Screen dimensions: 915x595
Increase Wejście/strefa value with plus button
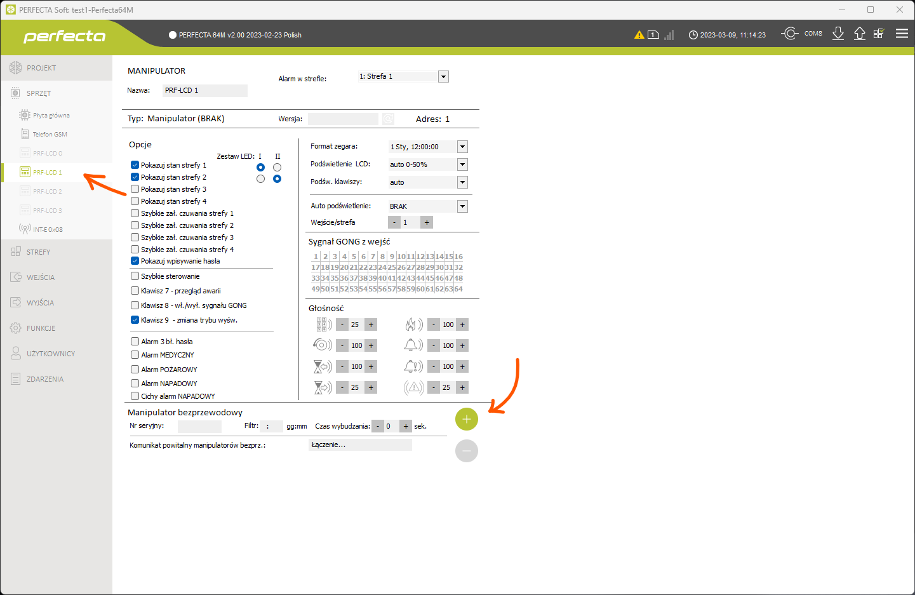(427, 222)
